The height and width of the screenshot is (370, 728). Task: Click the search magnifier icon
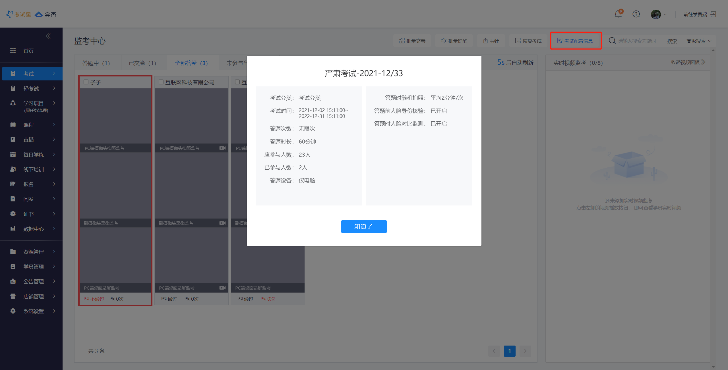[612, 41]
